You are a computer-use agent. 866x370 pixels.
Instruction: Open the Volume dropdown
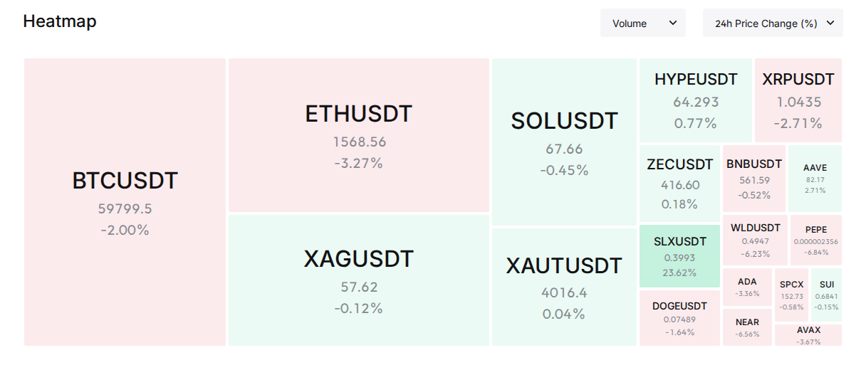(643, 23)
